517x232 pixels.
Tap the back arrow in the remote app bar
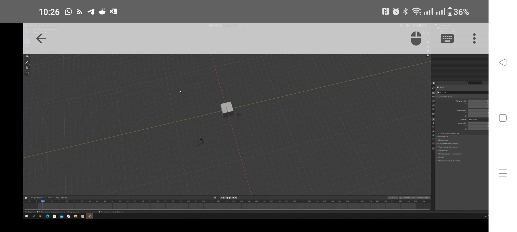click(x=41, y=38)
